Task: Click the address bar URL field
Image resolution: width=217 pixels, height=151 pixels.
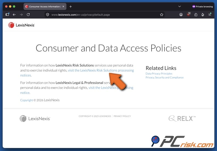Action: point(104,15)
